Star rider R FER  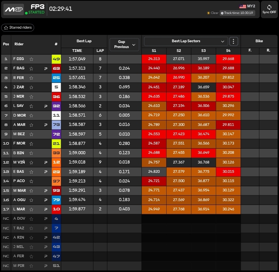[x=31, y=78]
